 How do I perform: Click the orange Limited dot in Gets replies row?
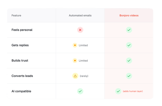click(75, 45)
